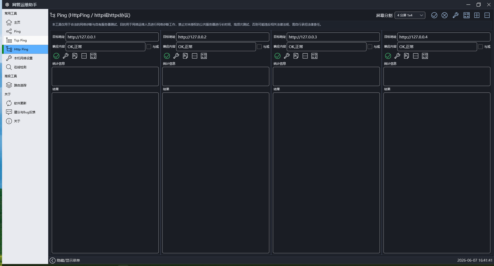Click 响应内容 field in the 127.0.0.4 panel
Viewport: 494px width, 266px height.
pyautogui.click(x=437, y=47)
